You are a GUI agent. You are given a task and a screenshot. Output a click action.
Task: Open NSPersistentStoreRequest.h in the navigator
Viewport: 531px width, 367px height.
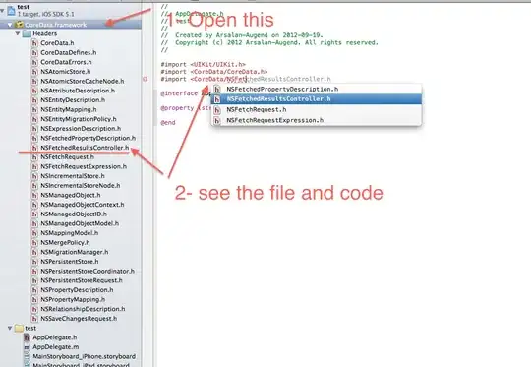[x=82, y=280]
